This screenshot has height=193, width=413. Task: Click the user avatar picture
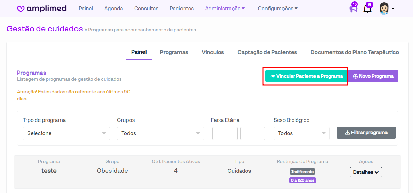coord(384,8)
